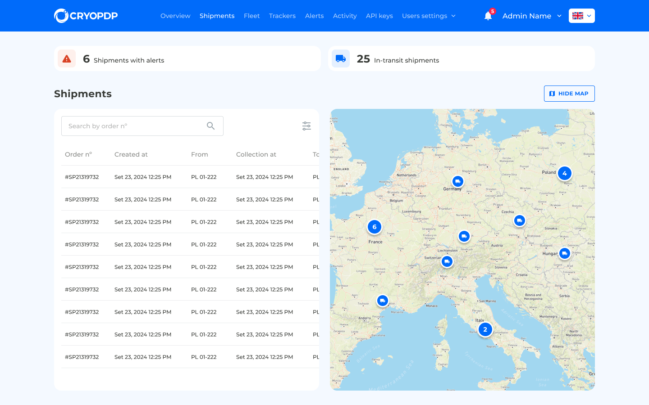Focus the Search by order n° field

(x=142, y=126)
